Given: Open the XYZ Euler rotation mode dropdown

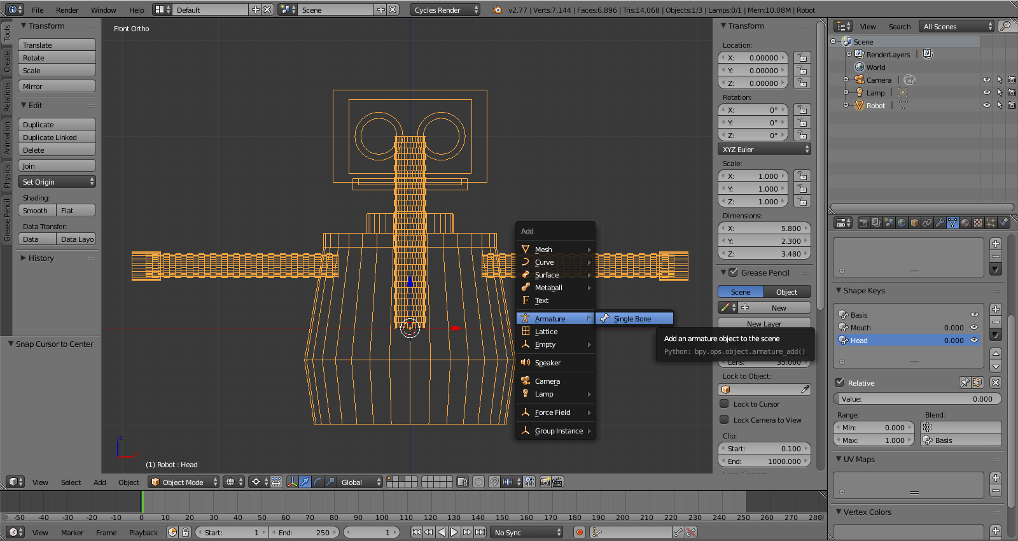Looking at the screenshot, I should pyautogui.click(x=765, y=149).
